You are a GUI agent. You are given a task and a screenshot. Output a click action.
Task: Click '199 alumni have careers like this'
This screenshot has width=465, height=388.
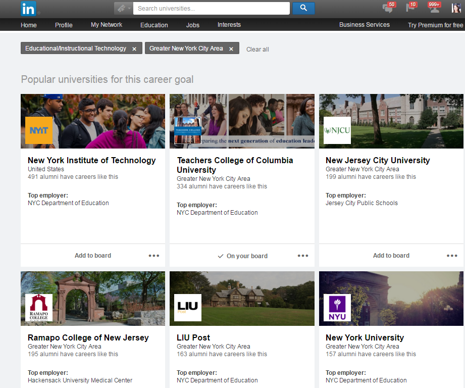tap(371, 177)
